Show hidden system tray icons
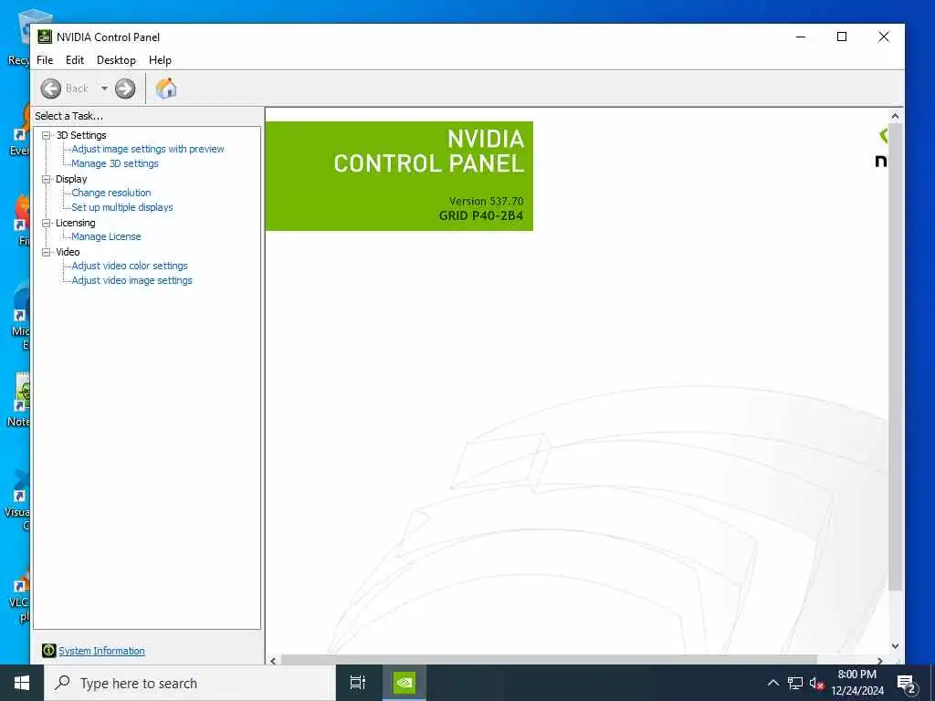The width and height of the screenshot is (935, 701). tap(772, 683)
